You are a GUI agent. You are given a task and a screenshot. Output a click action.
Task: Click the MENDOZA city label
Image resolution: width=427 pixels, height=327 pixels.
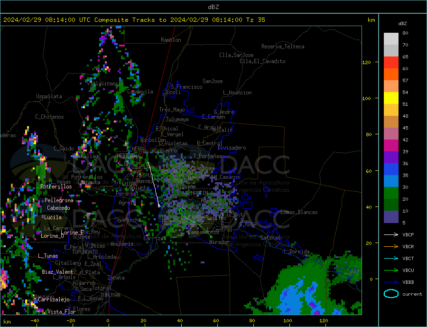pos(127,156)
